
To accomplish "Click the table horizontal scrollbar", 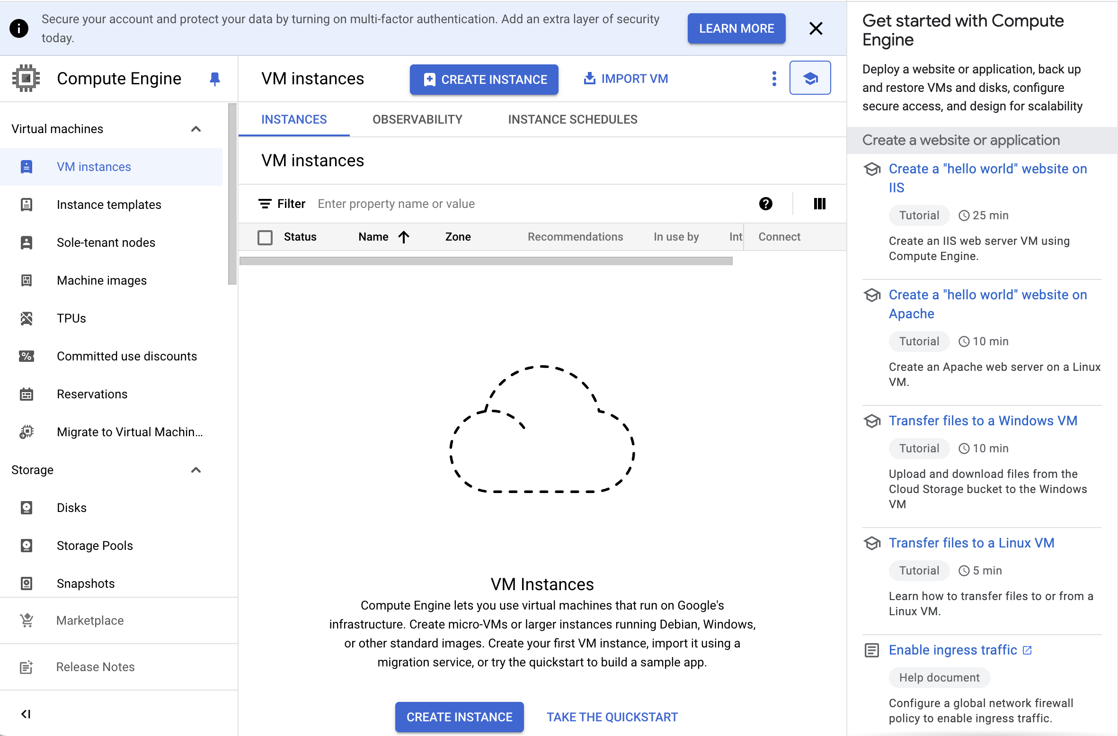I will pyautogui.click(x=486, y=261).
